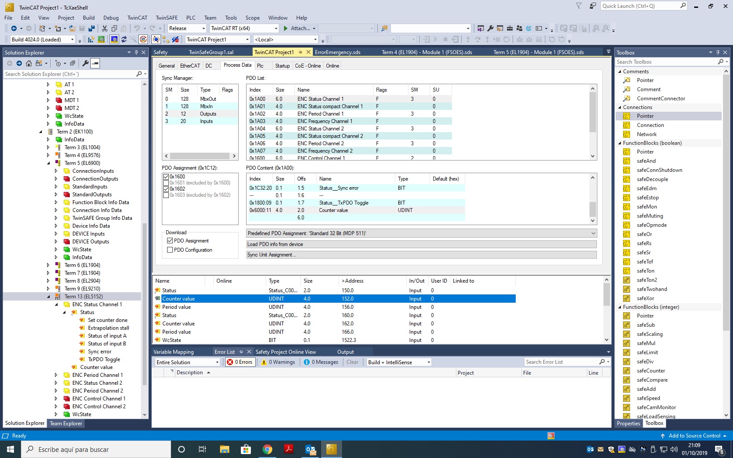Click Collapse All icon in Solution Explorer

pos(72,63)
